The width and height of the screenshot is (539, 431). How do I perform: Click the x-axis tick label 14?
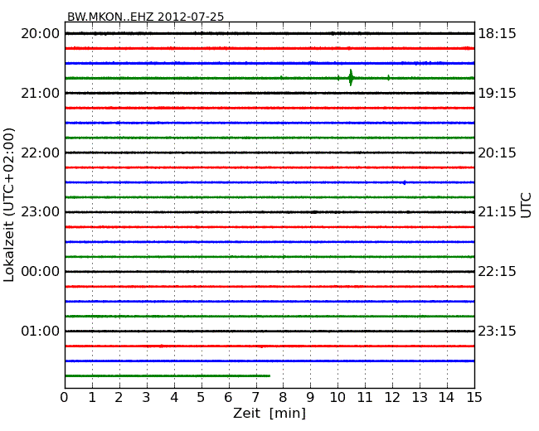447,398
